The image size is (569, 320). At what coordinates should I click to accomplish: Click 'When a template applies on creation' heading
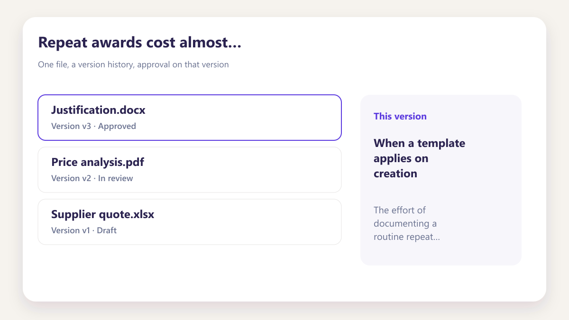420,158
